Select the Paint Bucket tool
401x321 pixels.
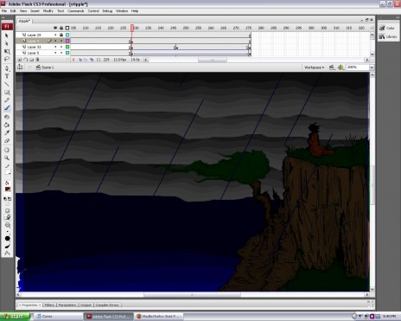pos(7,125)
